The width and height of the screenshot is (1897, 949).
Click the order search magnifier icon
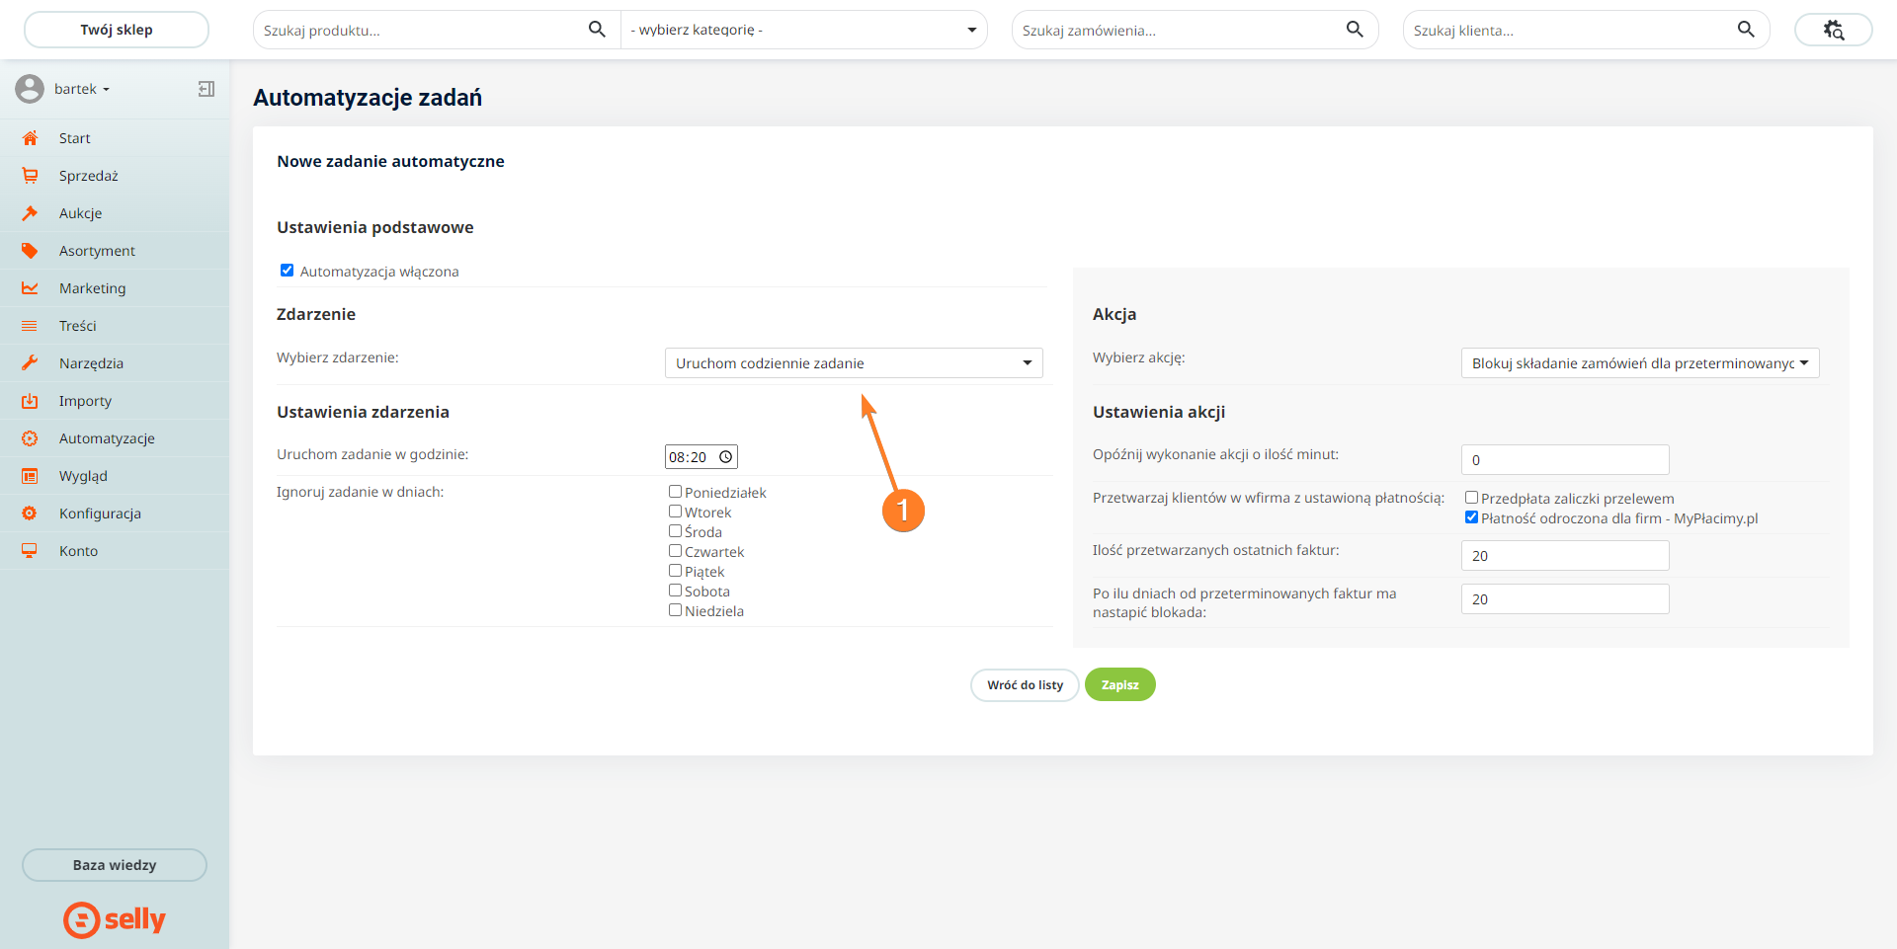[1355, 30]
